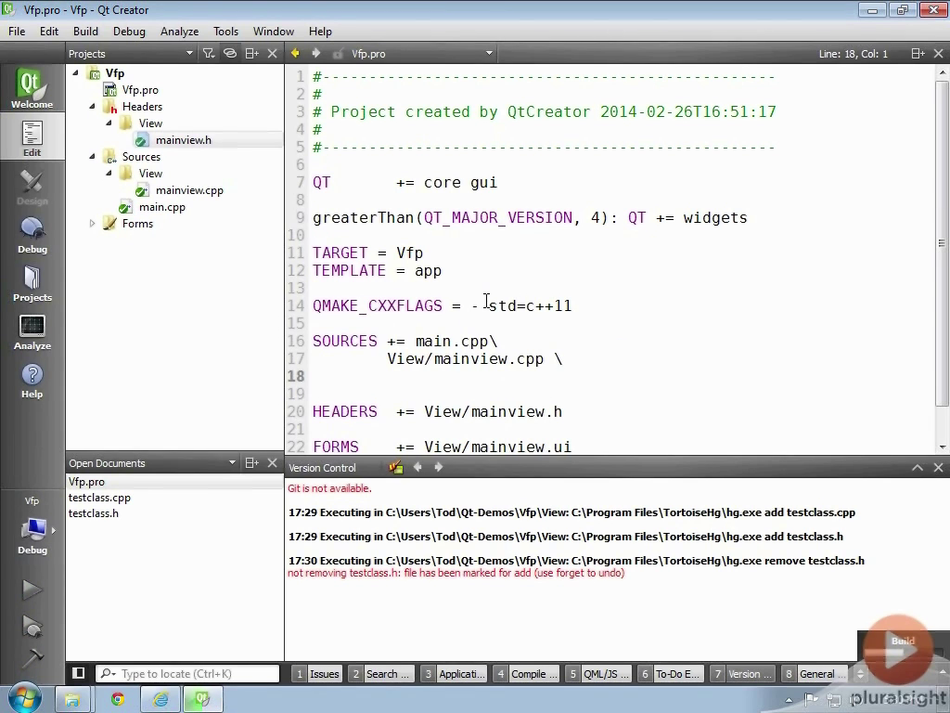Open the Analyze mode
The height and width of the screenshot is (713, 950).
[x=32, y=332]
